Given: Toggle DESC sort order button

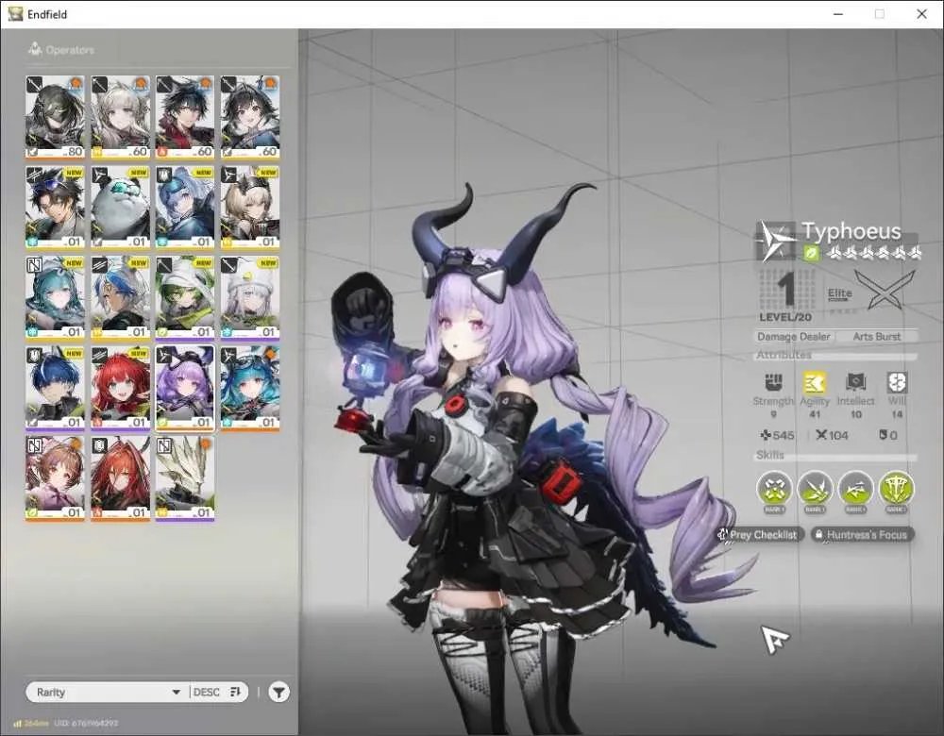Looking at the screenshot, I should (x=217, y=692).
